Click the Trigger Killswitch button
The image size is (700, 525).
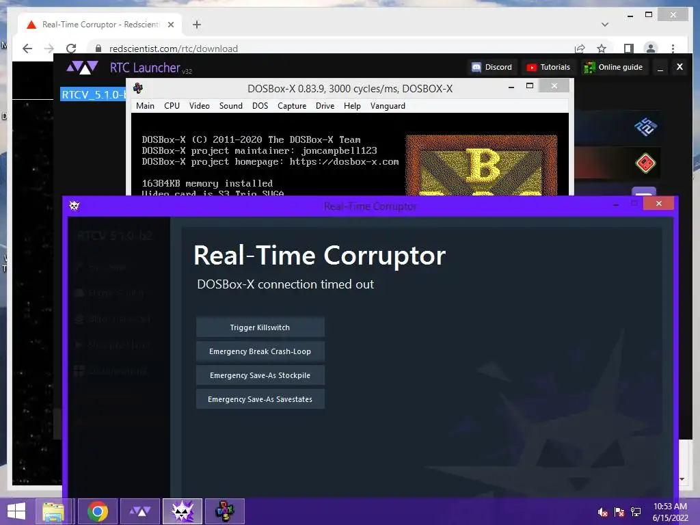260,327
